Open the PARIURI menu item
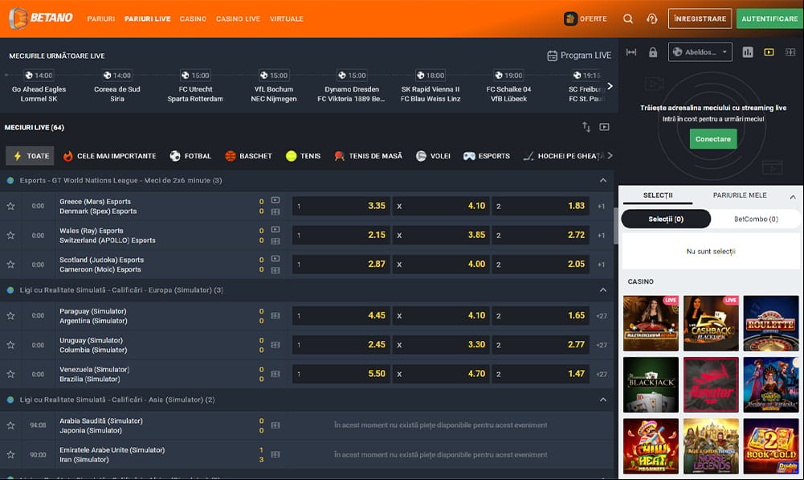 [x=101, y=19]
